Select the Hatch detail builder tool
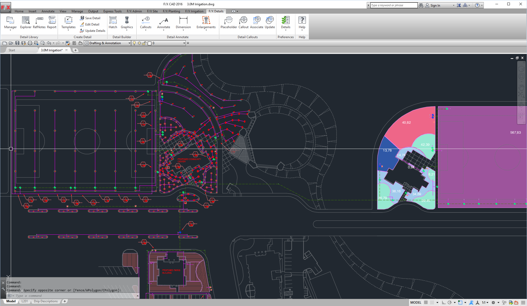Viewport: 527px width, 306px height. click(x=113, y=22)
